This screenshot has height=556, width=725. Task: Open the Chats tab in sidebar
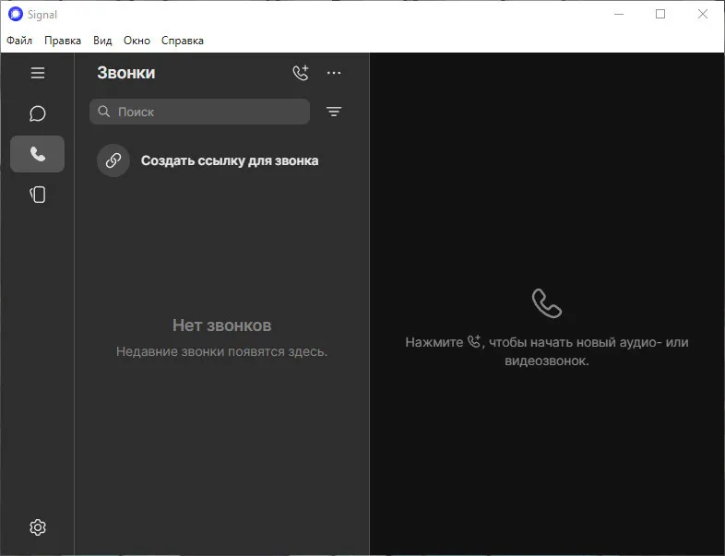coord(38,113)
